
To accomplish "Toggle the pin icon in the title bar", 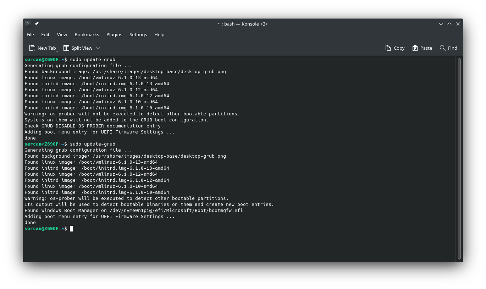I will [37, 24].
